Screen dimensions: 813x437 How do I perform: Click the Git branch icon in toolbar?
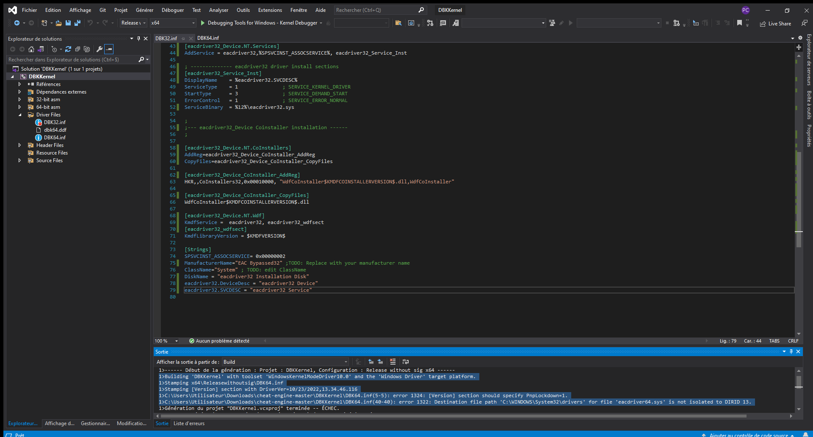coord(430,23)
